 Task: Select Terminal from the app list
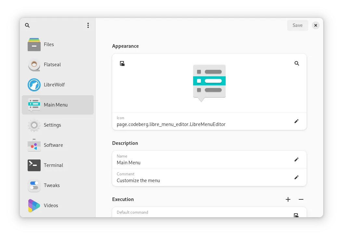tap(58, 165)
